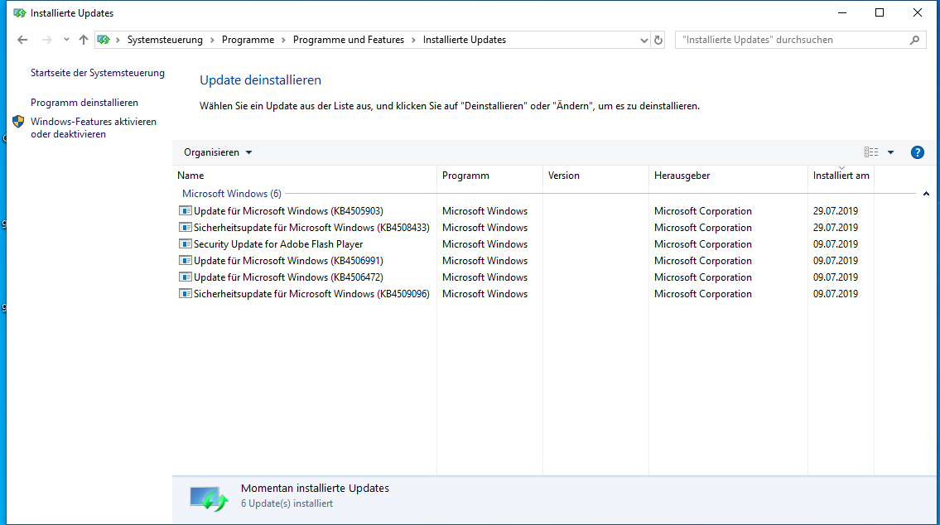Open recent locations dropdown arrow
This screenshot has height=525, width=940.
click(x=66, y=40)
